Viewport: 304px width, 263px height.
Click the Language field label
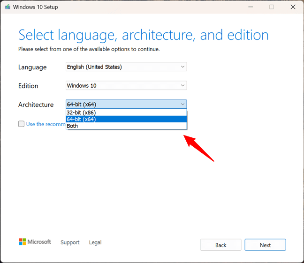point(32,67)
